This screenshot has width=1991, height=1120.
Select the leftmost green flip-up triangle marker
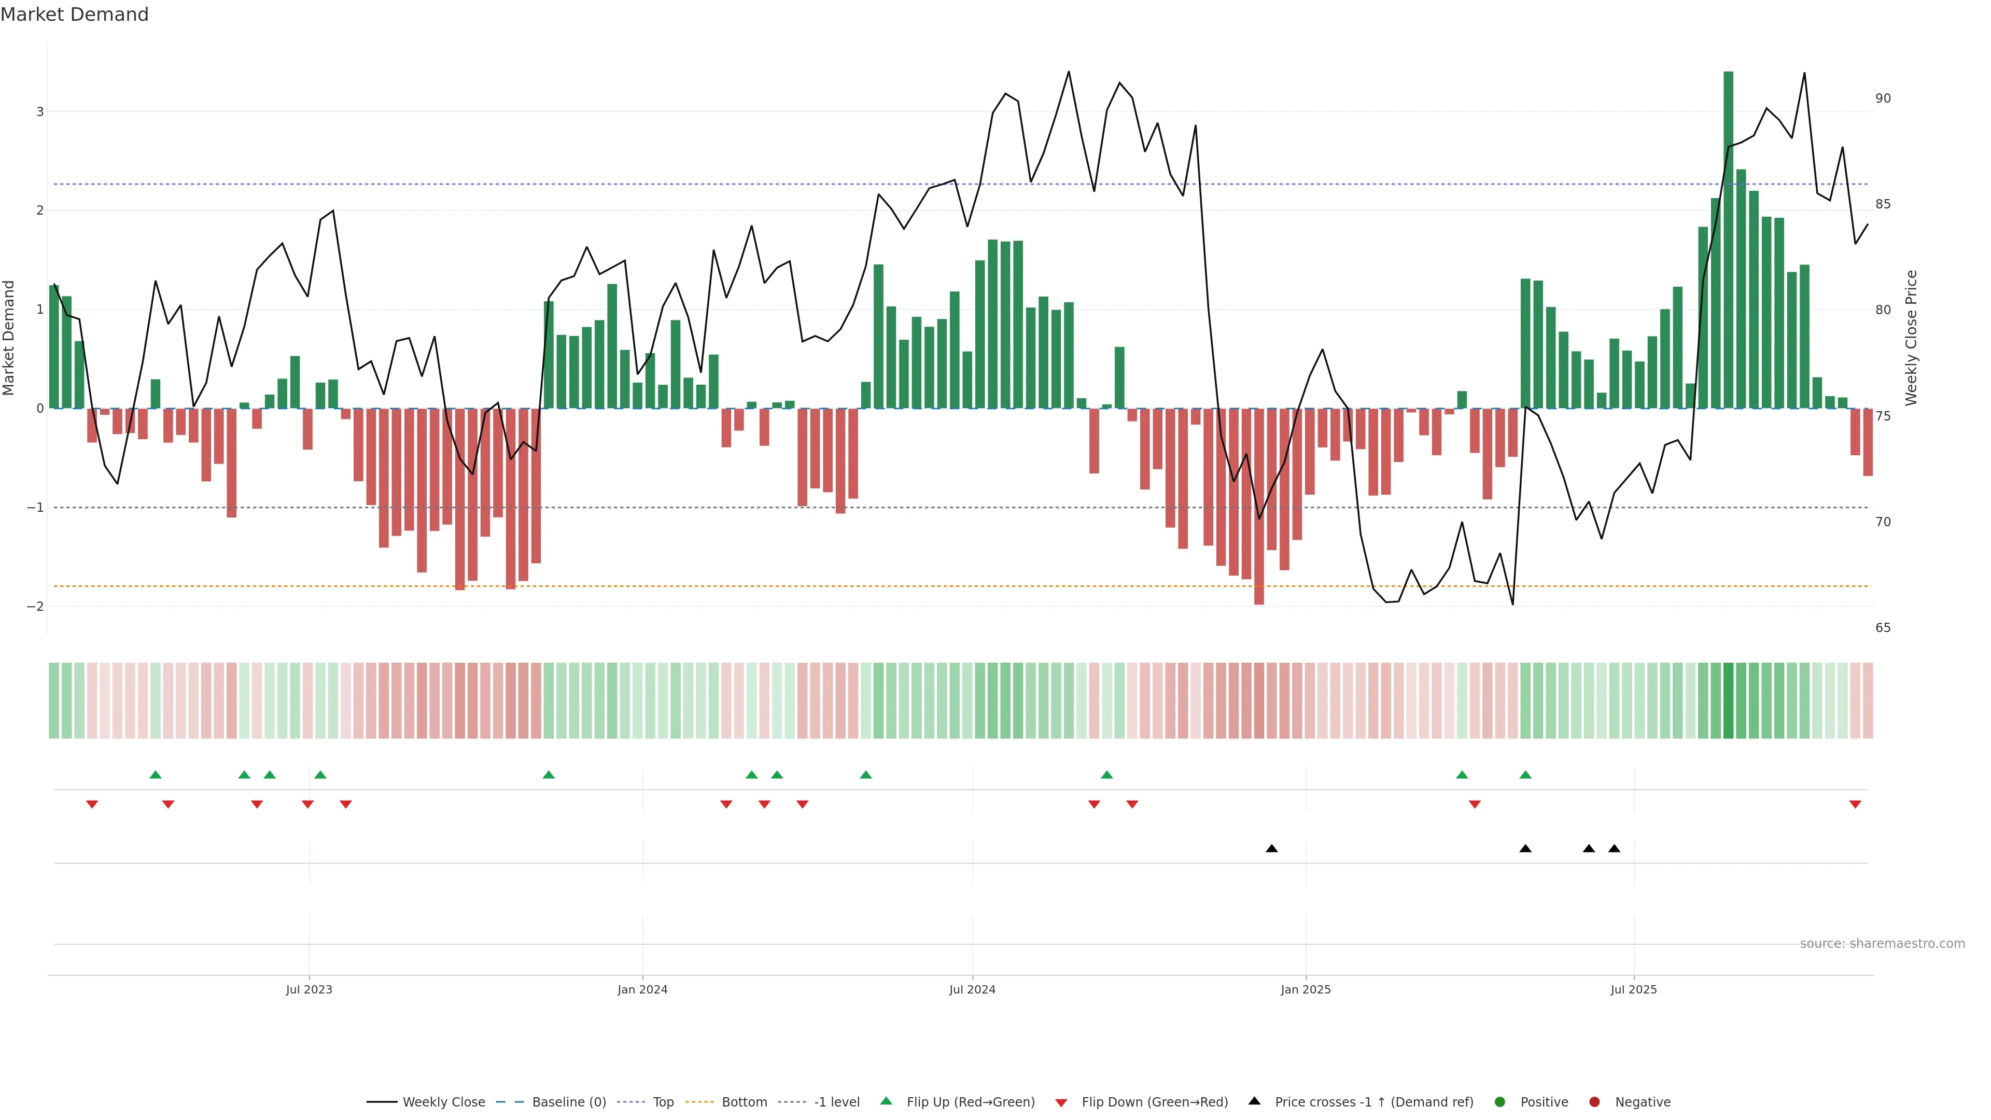coord(156,775)
